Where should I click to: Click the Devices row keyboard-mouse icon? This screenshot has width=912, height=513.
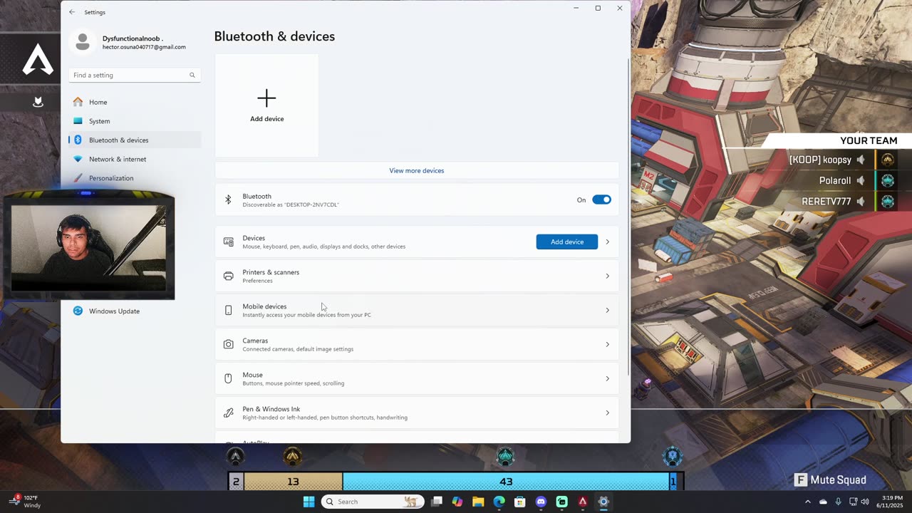(x=228, y=242)
